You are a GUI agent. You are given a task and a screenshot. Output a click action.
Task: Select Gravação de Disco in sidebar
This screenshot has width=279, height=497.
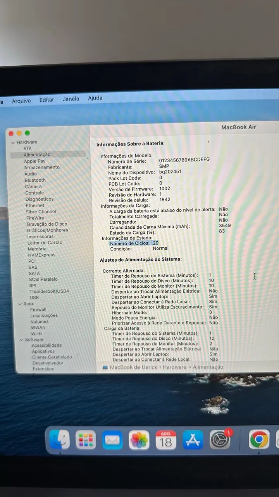(x=47, y=224)
